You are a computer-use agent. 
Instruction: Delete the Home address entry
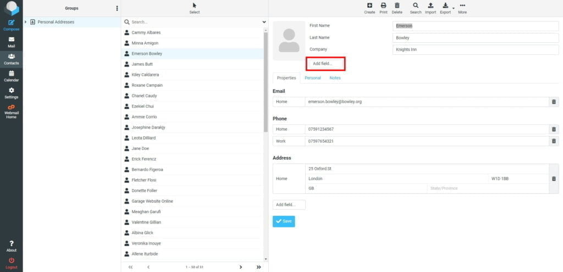tap(554, 179)
